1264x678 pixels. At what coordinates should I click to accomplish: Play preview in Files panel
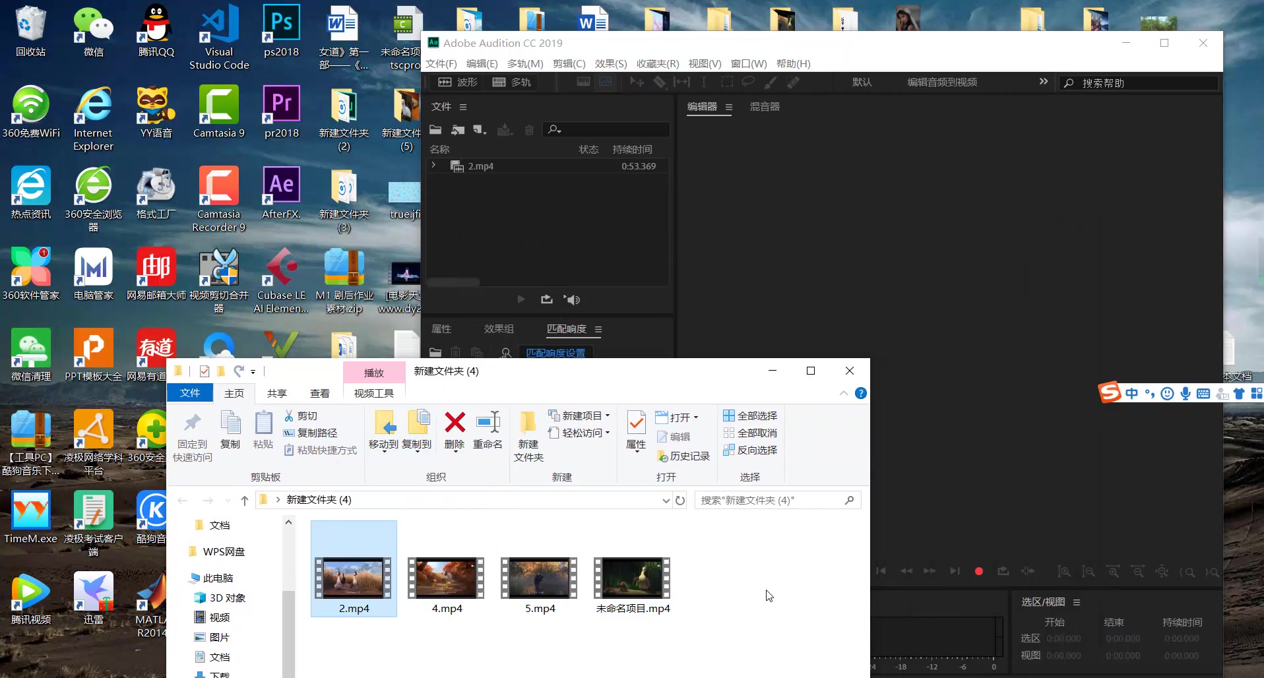(x=521, y=299)
